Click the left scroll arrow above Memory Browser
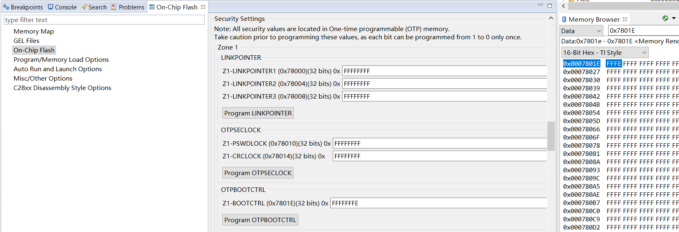Screen dimensions: 679x232 pos(564,6)
